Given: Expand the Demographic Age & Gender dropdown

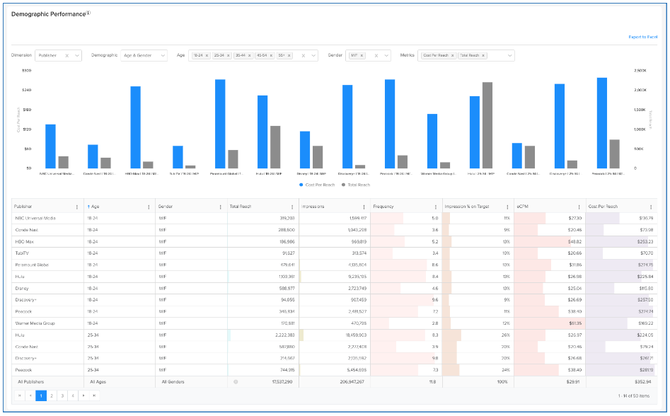Looking at the screenshot, I should tap(163, 55).
